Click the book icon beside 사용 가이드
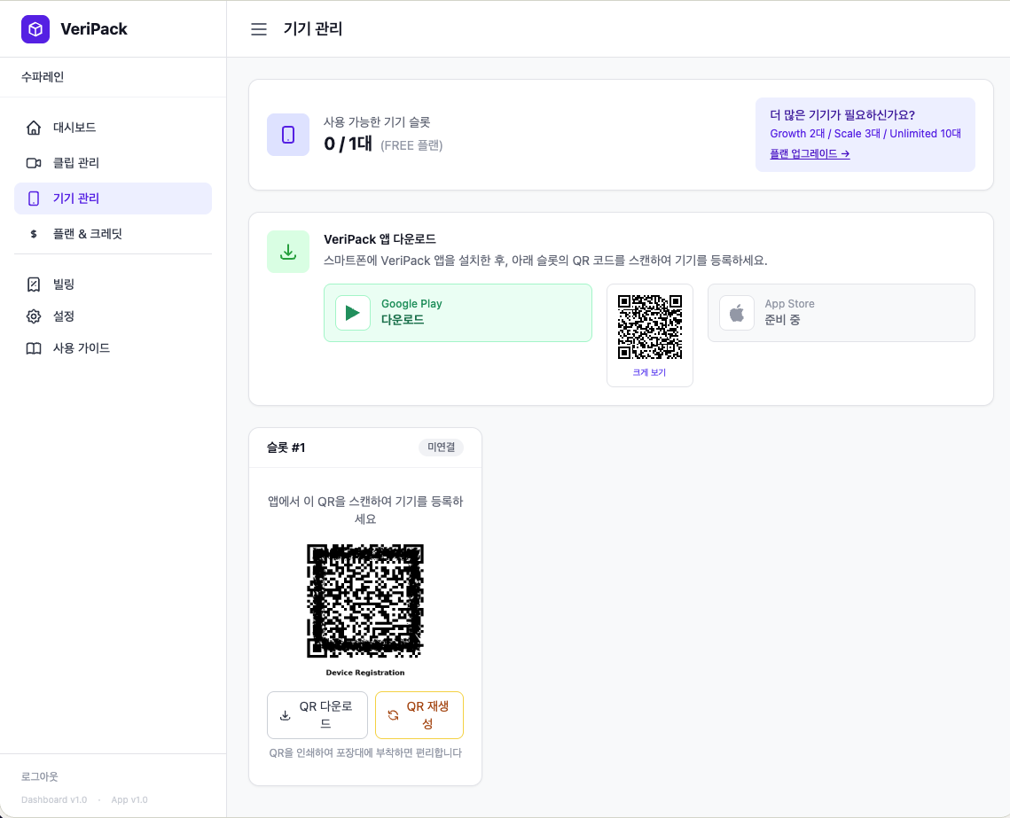The height and width of the screenshot is (818, 1010). coord(34,348)
